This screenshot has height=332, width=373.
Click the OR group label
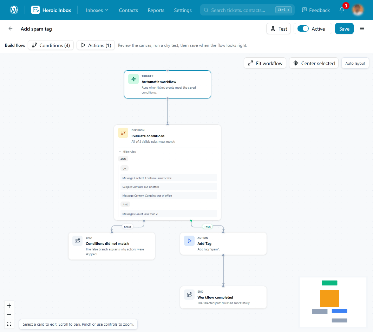click(124, 168)
